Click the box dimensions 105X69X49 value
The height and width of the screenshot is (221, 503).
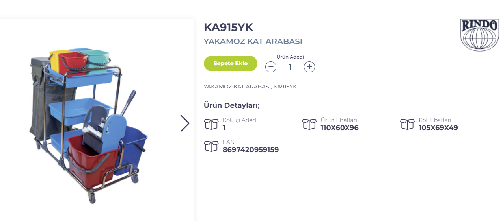(438, 128)
